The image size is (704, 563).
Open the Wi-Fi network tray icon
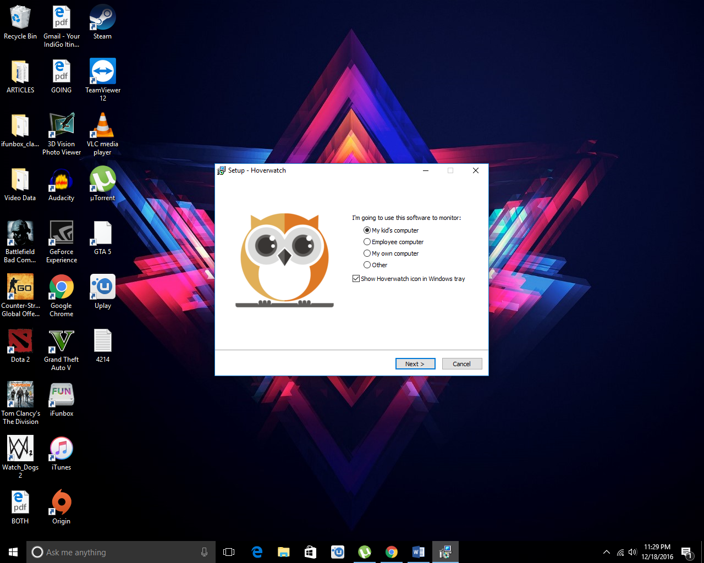click(620, 552)
